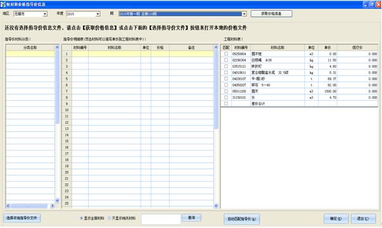Screen dimensions: 382x228
Task: Click unit price cell 11.50
Action: (328, 60)
